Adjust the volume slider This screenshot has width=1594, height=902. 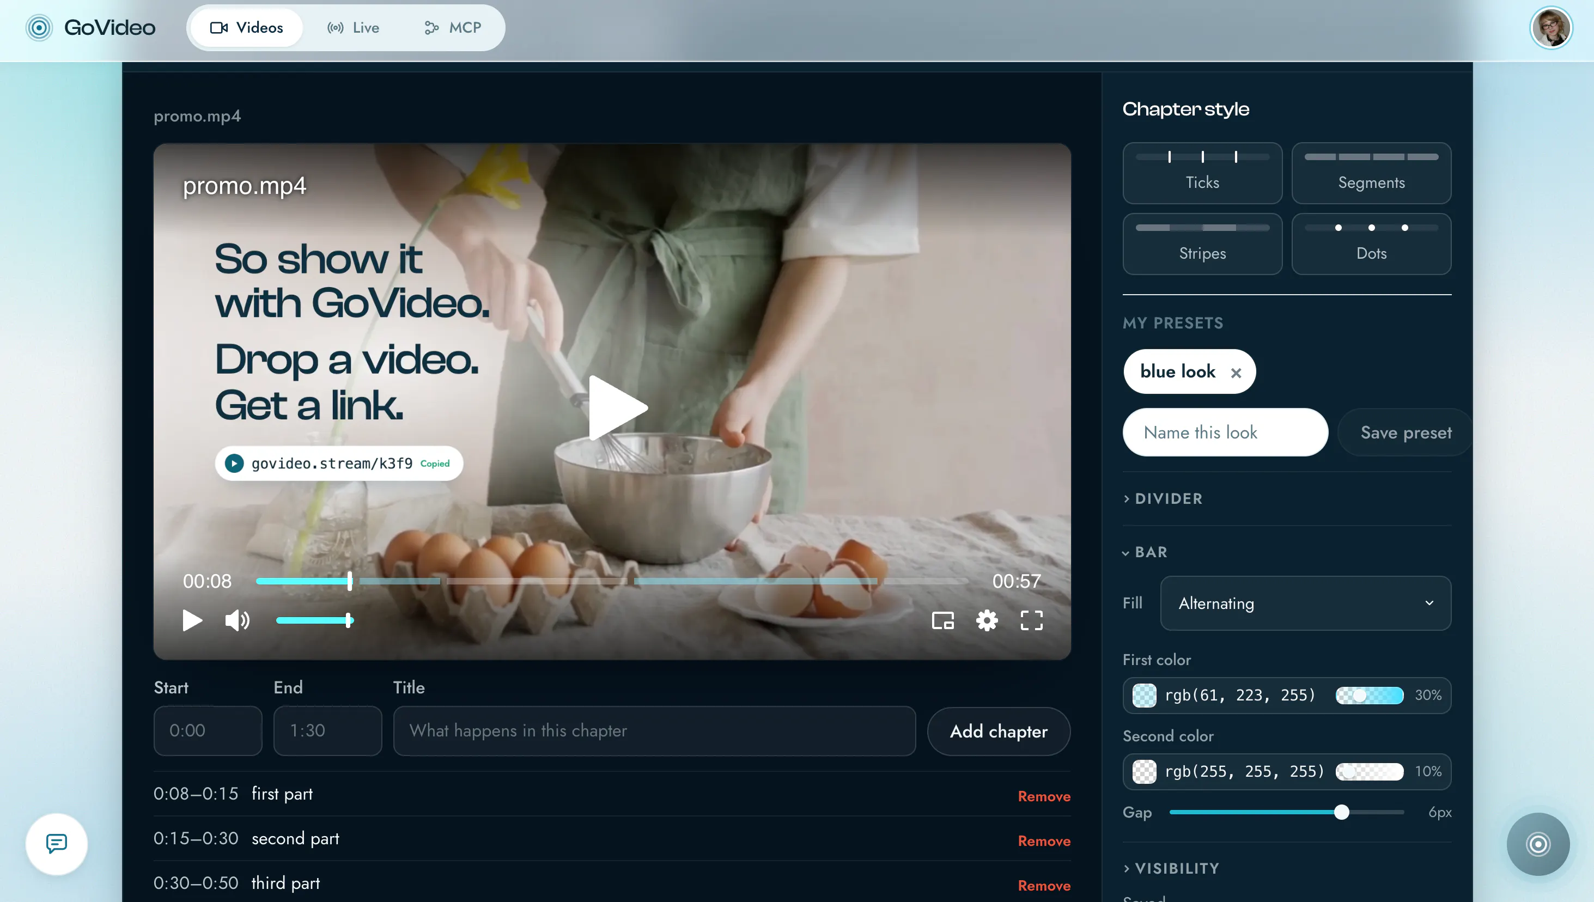pyautogui.click(x=315, y=620)
